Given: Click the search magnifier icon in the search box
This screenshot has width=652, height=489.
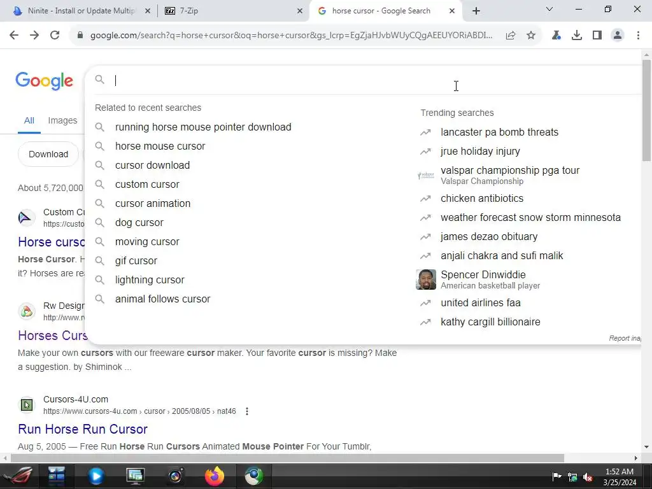Looking at the screenshot, I should pos(99,80).
